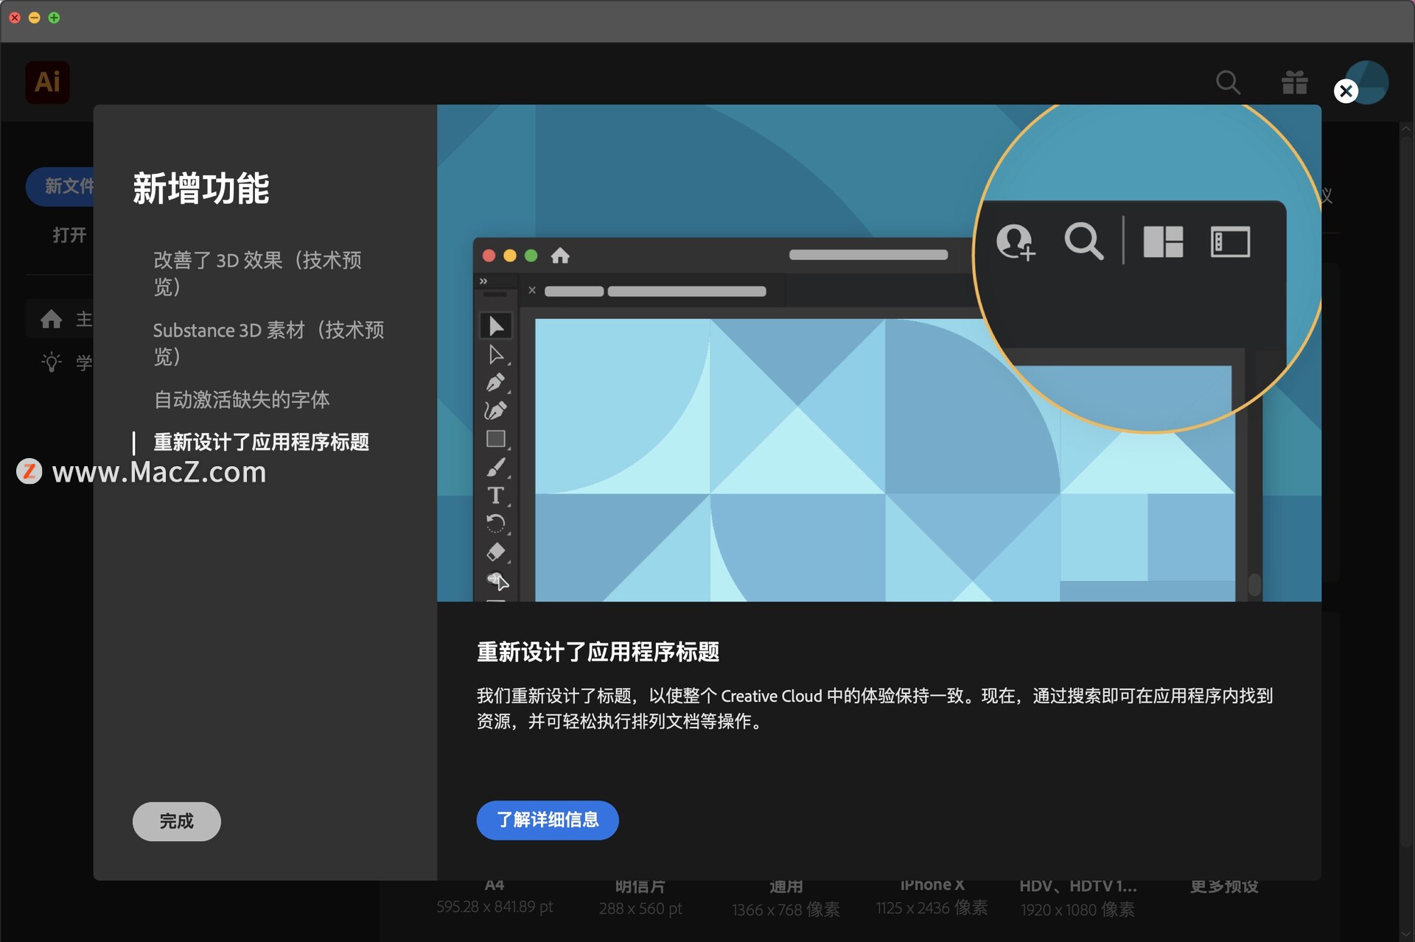
Task: Select 重新设计了应用程序标题 feature item
Action: point(261,442)
